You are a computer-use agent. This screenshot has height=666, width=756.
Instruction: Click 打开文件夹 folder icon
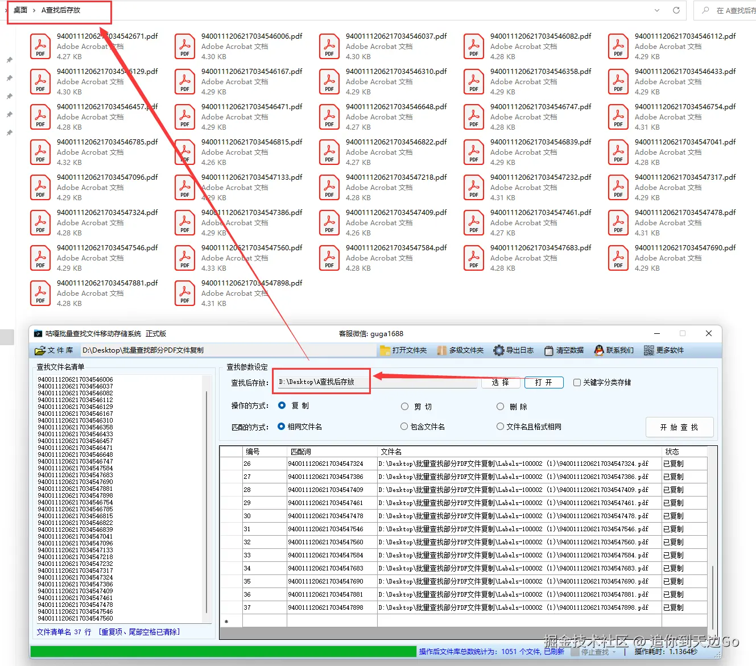click(x=385, y=350)
